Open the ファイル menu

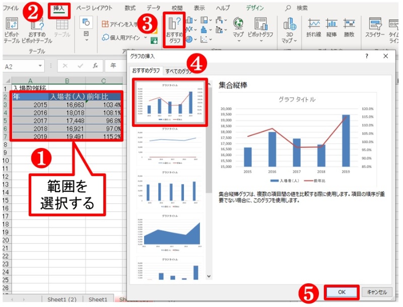(x=14, y=8)
